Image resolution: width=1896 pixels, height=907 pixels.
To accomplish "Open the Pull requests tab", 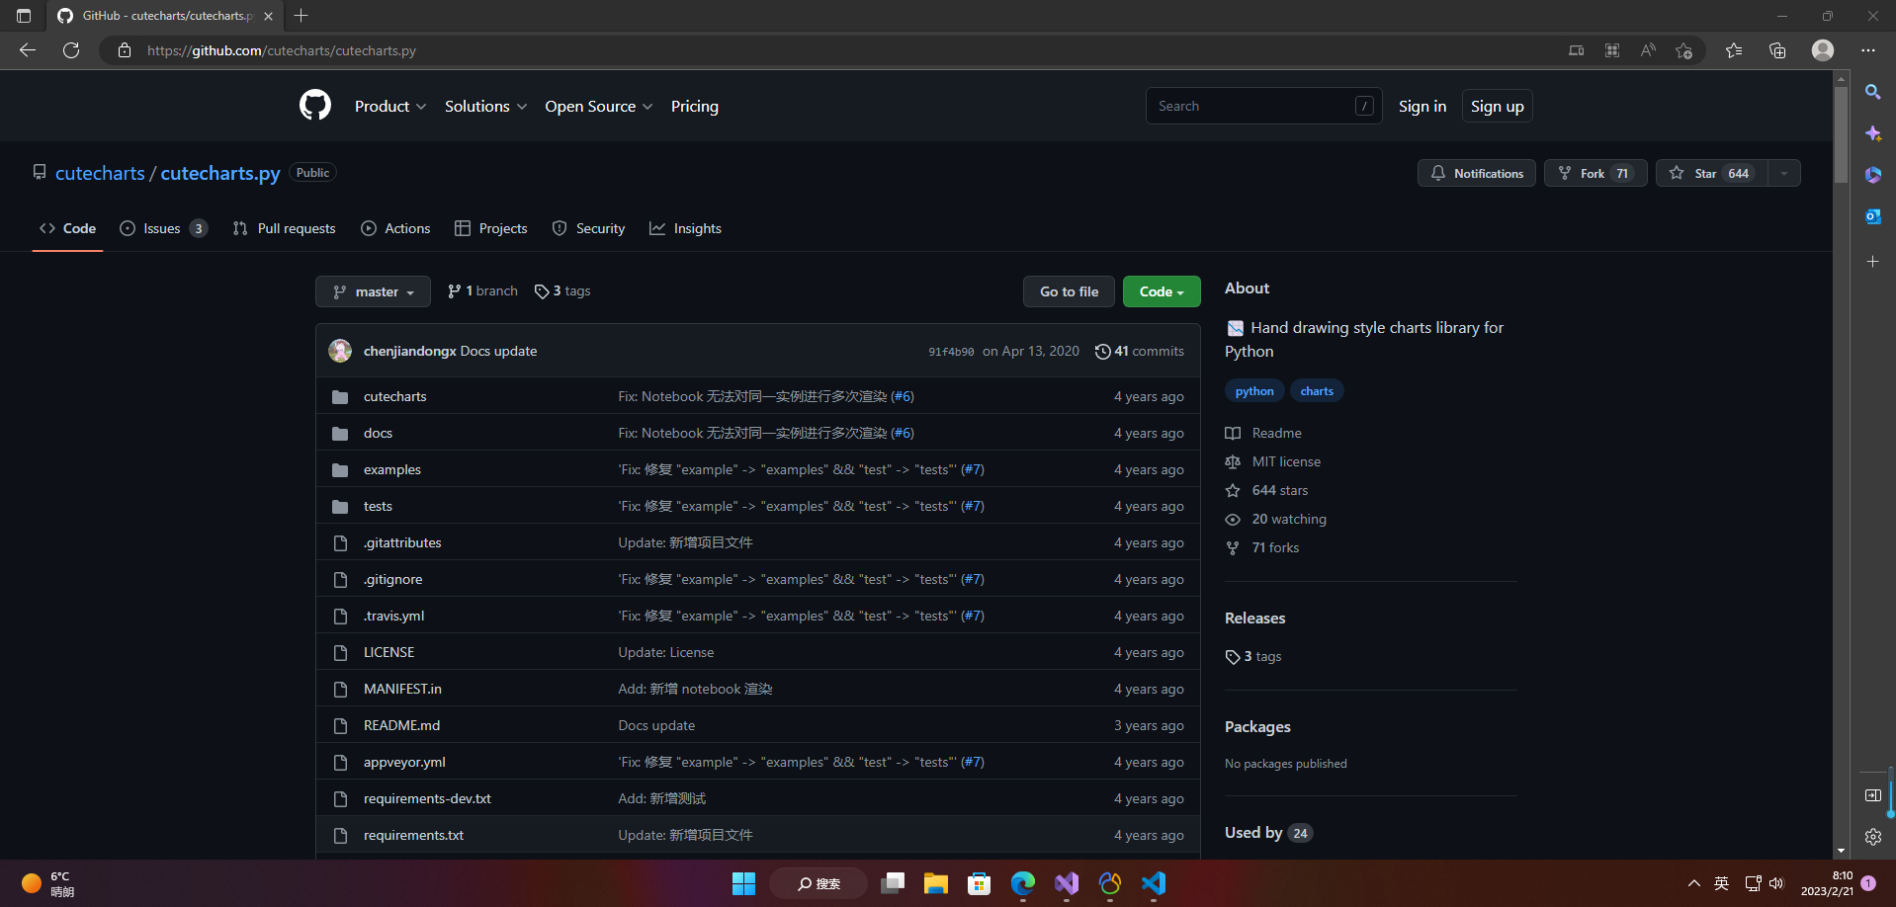I will pos(284,228).
